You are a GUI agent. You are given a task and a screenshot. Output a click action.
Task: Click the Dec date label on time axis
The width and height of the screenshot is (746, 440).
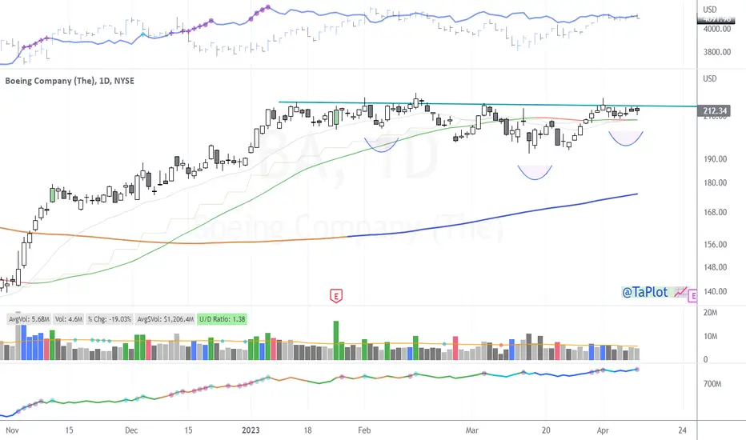131,430
